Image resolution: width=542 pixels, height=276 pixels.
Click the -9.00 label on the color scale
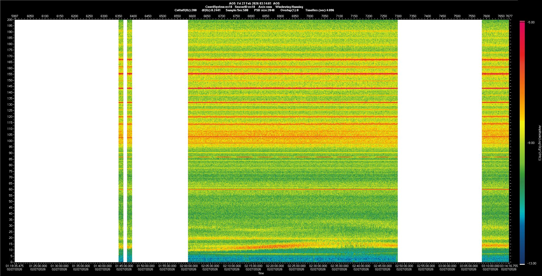[531, 143]
